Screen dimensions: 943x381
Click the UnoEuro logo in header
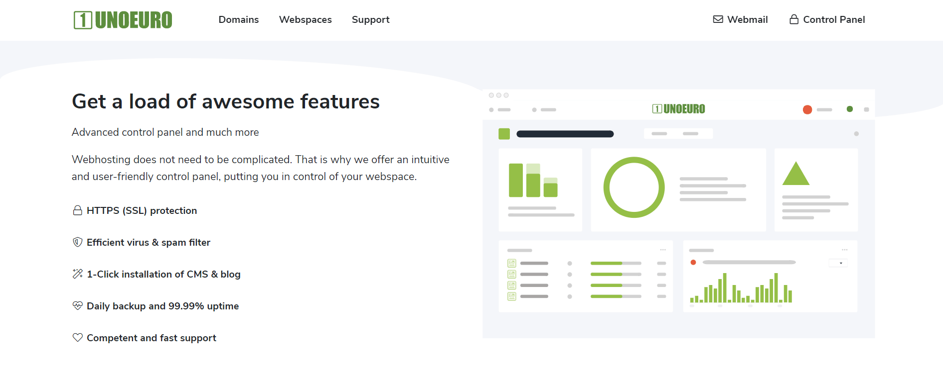pos(123,20)
